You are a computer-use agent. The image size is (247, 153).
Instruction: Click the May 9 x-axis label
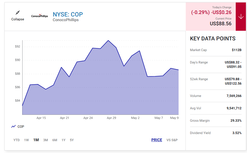coord(174,118)
